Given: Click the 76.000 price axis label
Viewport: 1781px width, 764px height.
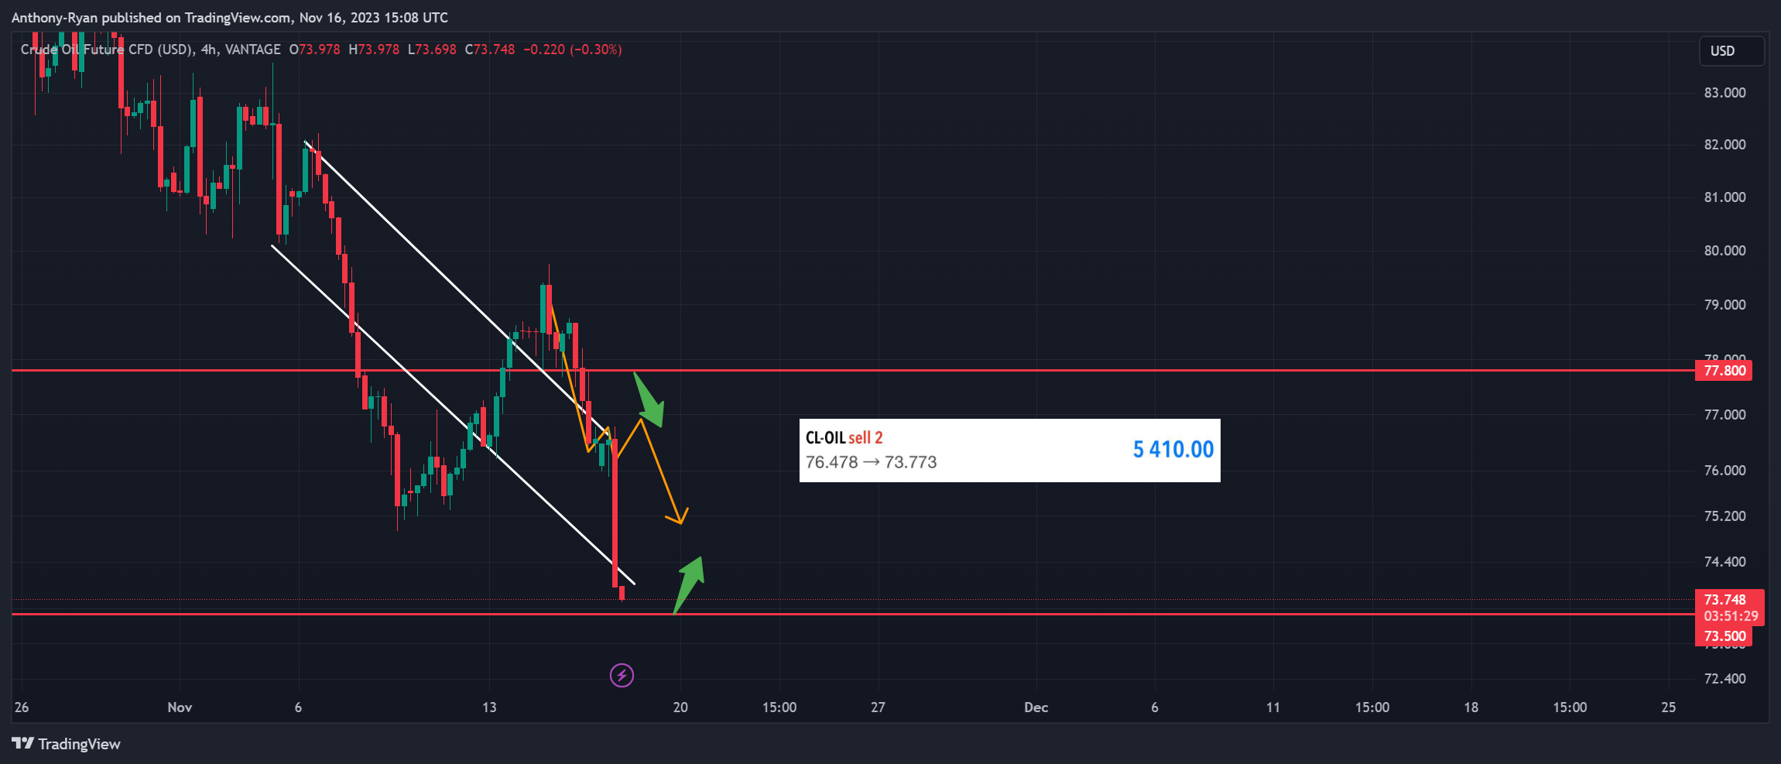Looking at the screenshot, I should [1724, 471].
